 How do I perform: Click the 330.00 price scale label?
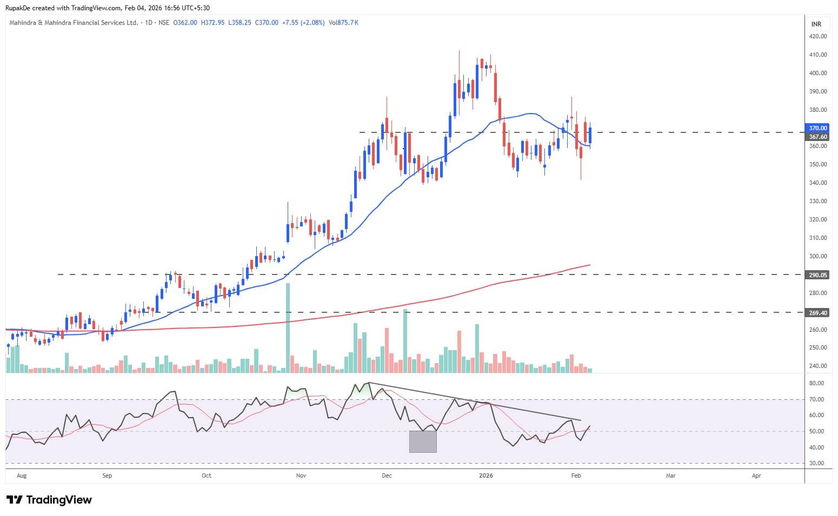pos(818,201)
